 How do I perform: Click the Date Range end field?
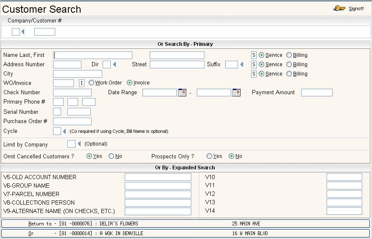tap(214, 93)
